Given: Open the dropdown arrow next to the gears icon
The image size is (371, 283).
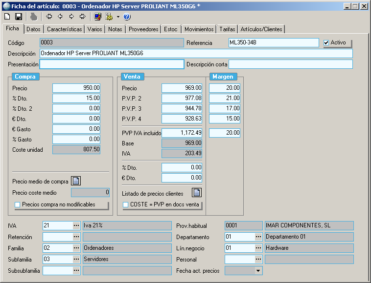Looking at the screenshot, I should [118, 17].
